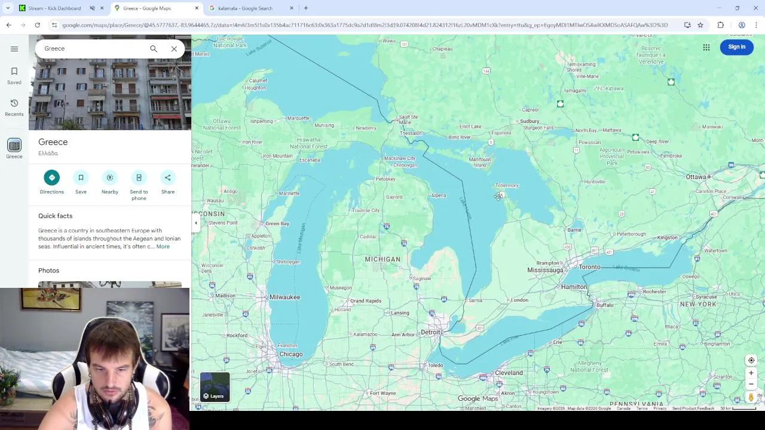Expand Quick facts with More link
This screenshot has height=430, width=765.
click(x=163, y=247)
